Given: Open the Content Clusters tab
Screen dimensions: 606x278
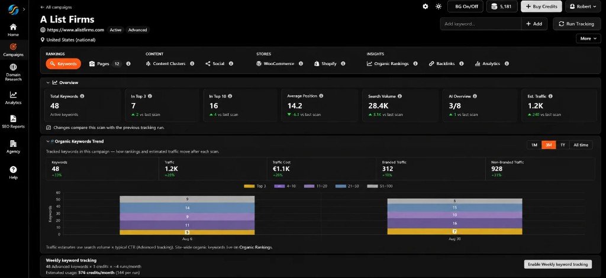Looking at the screenshot, I should pos(166,64).
